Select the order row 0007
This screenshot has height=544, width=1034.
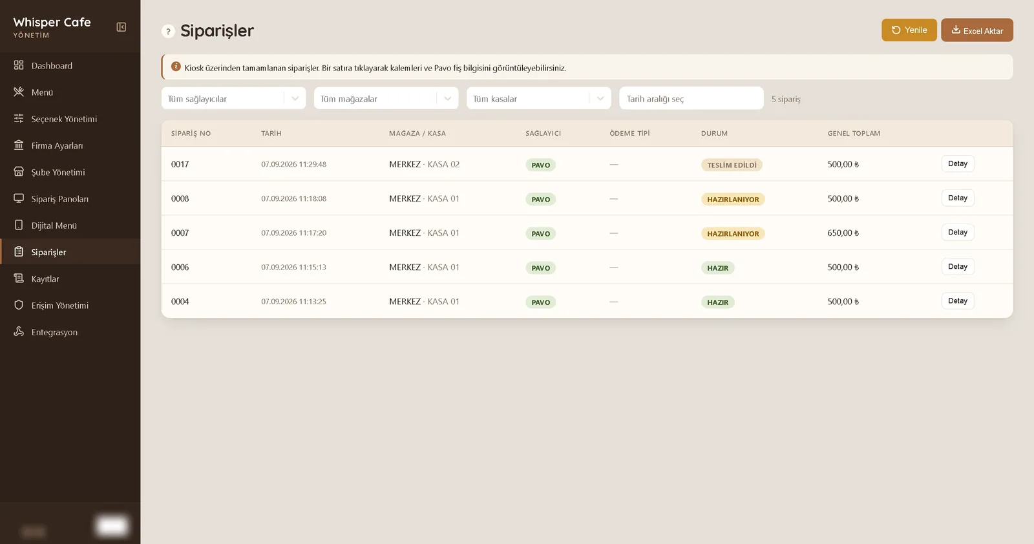point(587,233)
